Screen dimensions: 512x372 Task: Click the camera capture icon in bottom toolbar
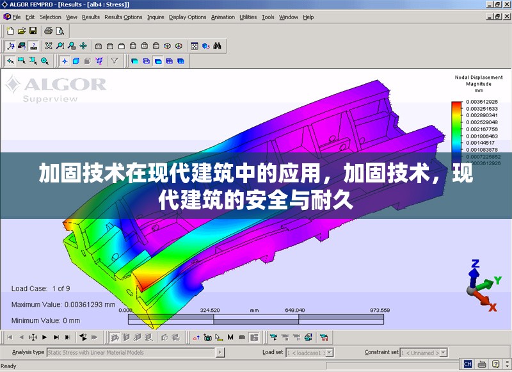(x=207, y=337)
